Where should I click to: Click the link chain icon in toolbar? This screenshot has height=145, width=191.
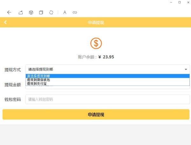(x=75, y=12)
